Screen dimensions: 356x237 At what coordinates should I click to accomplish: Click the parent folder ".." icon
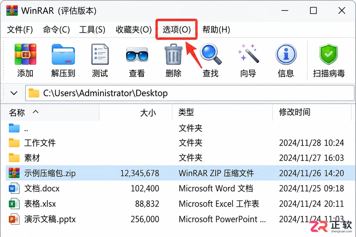(x=14, y=128)
